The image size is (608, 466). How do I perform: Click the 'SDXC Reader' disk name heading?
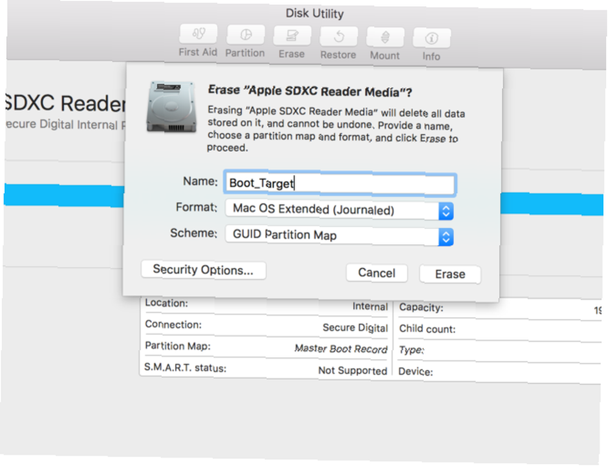click(x=64, y=103)
